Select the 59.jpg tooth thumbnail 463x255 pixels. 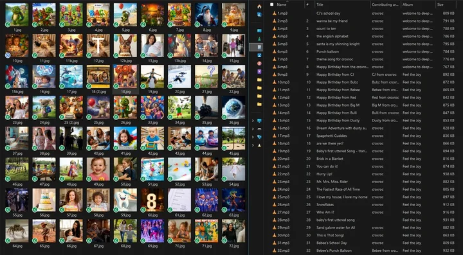click(125, 200)
